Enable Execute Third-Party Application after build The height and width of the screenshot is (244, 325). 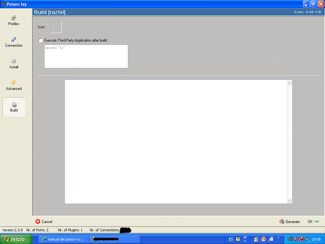[41, 40]
